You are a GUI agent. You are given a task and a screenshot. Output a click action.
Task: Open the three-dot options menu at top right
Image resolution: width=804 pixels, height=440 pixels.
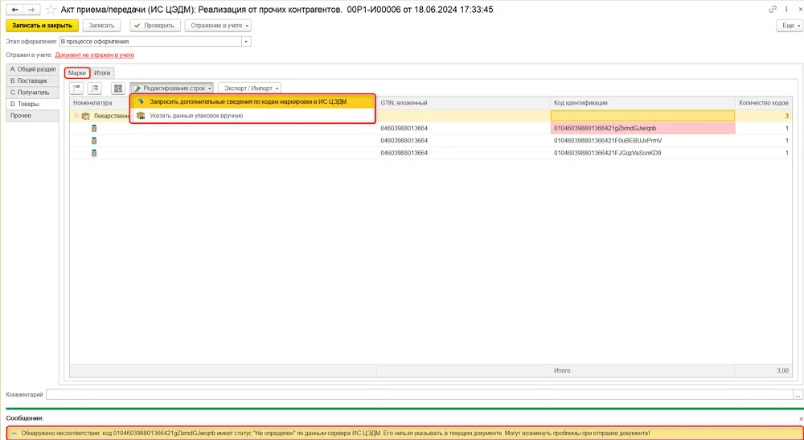click(786, 9)
